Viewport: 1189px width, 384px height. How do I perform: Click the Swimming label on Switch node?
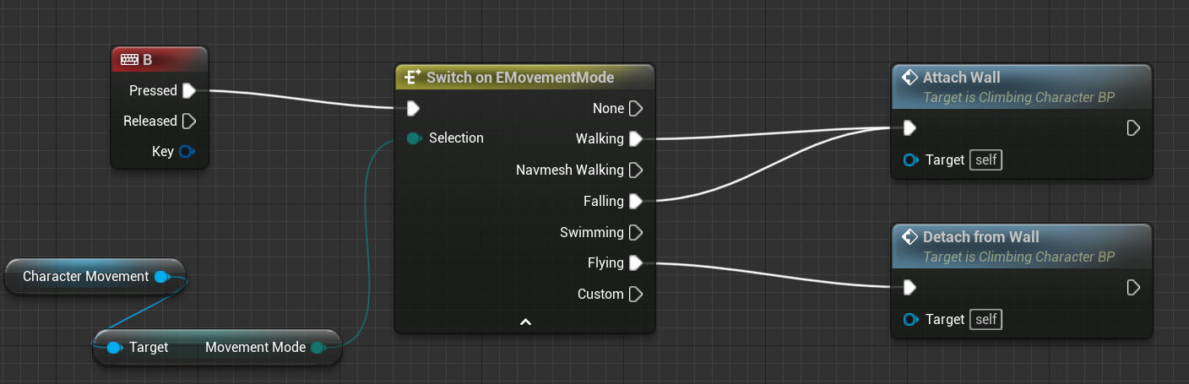click(592, 232)
